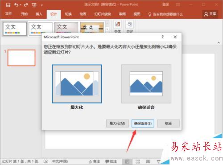The height and width of the screenshot is (165, 223).
Task: Choose the 最大化 picture option
Action: coord(77,84)
